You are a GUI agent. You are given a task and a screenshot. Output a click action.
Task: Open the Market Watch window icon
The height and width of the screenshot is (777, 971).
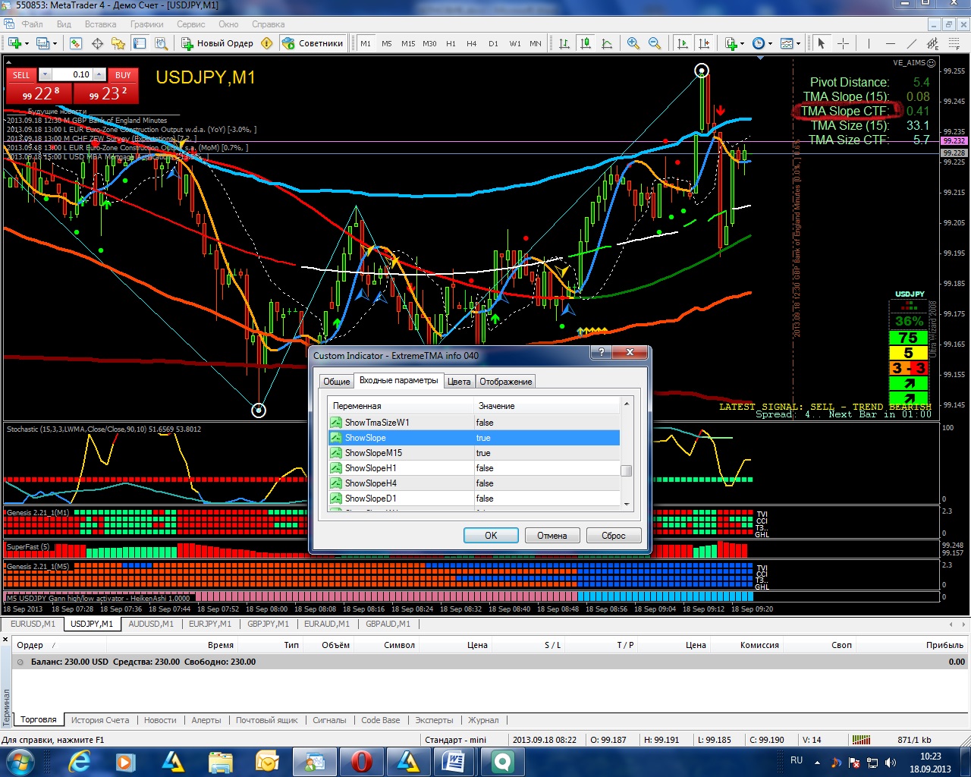(76, 43)
